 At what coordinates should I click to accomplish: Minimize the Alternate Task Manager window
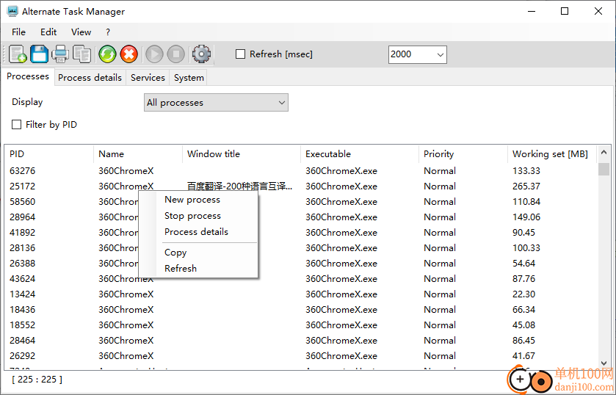(x=532, y=12)
